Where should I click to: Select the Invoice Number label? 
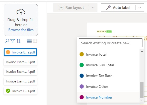point(108,97)
